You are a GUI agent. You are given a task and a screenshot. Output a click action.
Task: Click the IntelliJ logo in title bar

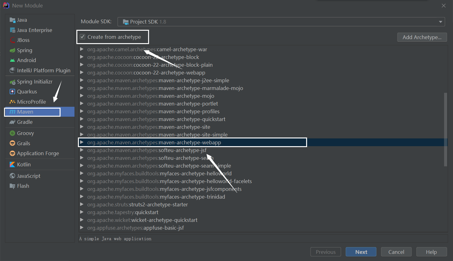pyautogui.click(x=6, y=5)
